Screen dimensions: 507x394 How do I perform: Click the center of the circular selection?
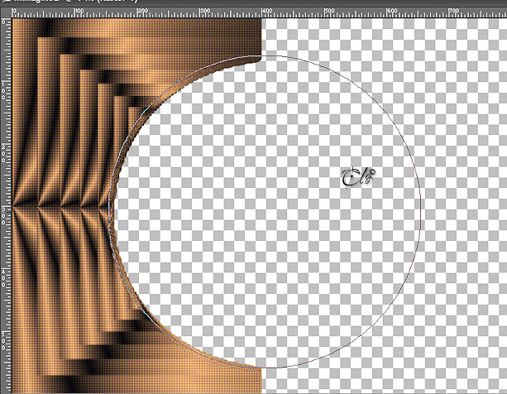point(265,212)
